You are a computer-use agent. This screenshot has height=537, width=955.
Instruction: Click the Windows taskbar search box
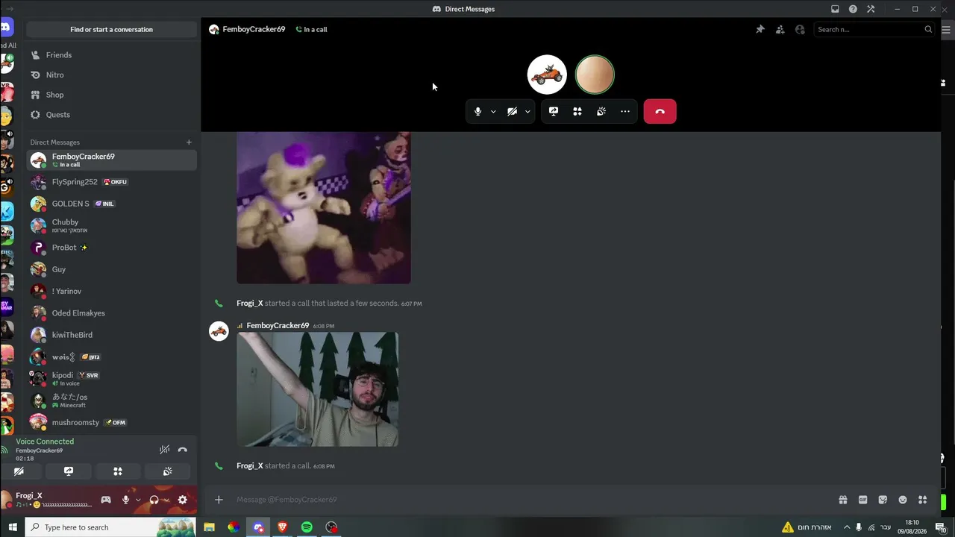click(x=110, y=527)
